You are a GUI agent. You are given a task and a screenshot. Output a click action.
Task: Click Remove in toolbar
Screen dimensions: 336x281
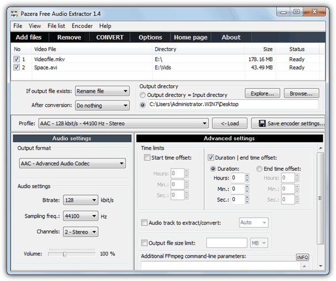[69, 37]
